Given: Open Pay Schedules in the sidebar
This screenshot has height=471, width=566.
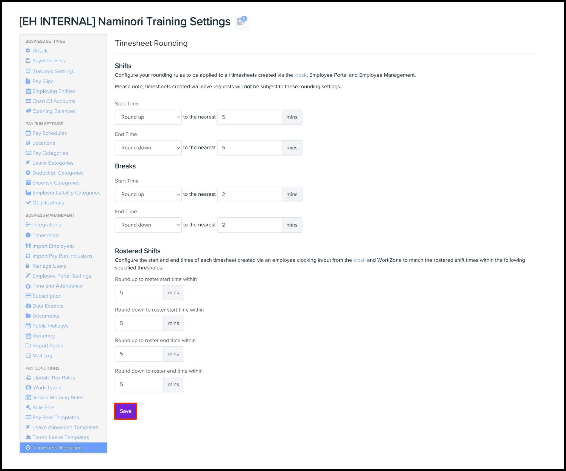Looking at the screenshot, I should click(49, 133).
